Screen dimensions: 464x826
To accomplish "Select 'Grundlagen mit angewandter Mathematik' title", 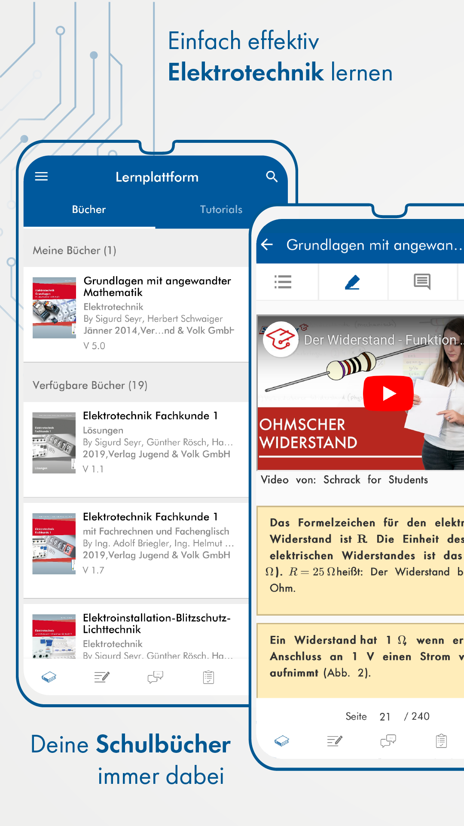I will pyautogui.click(x=157, y=287).
